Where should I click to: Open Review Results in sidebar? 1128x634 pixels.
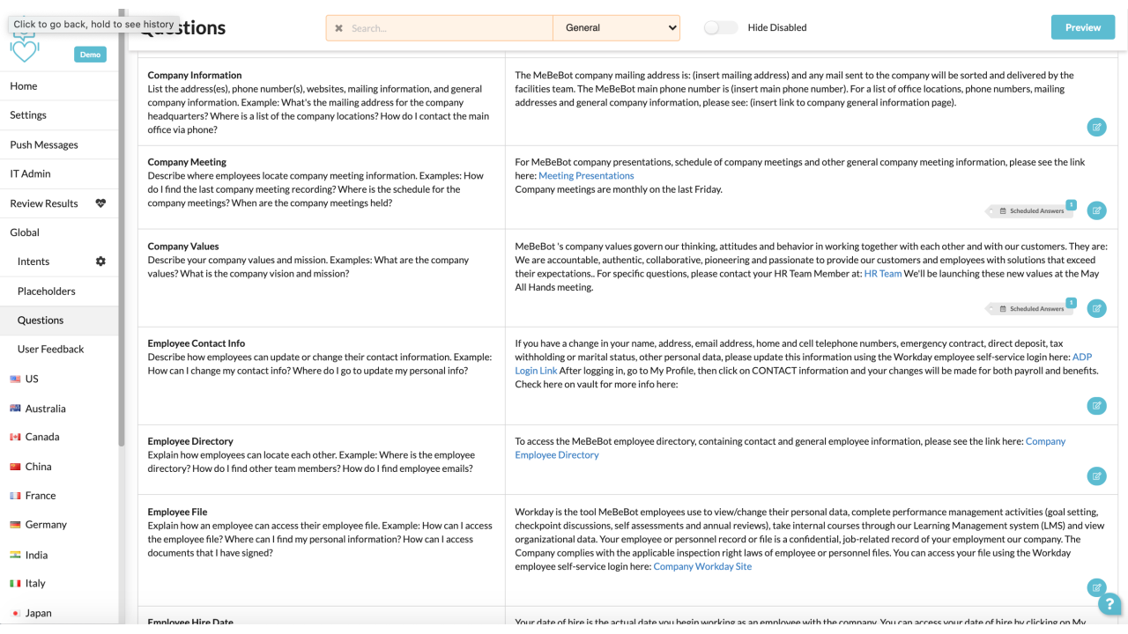(44, 203)
